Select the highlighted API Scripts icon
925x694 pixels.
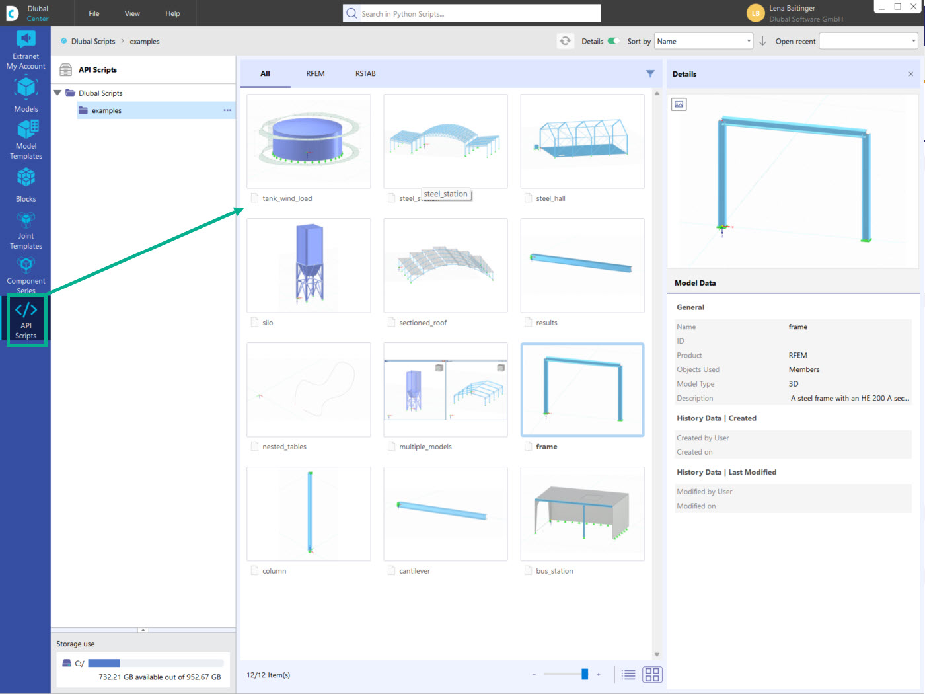(x=26, y=319)
